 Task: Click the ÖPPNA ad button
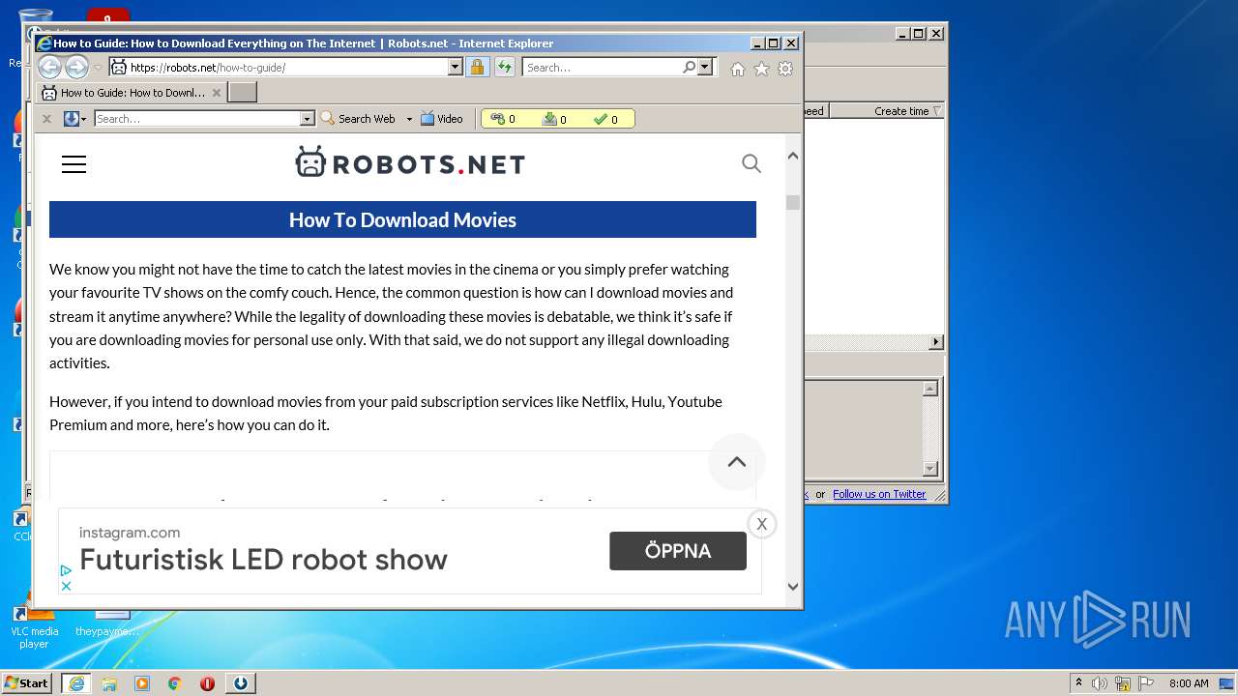(678, 551)
